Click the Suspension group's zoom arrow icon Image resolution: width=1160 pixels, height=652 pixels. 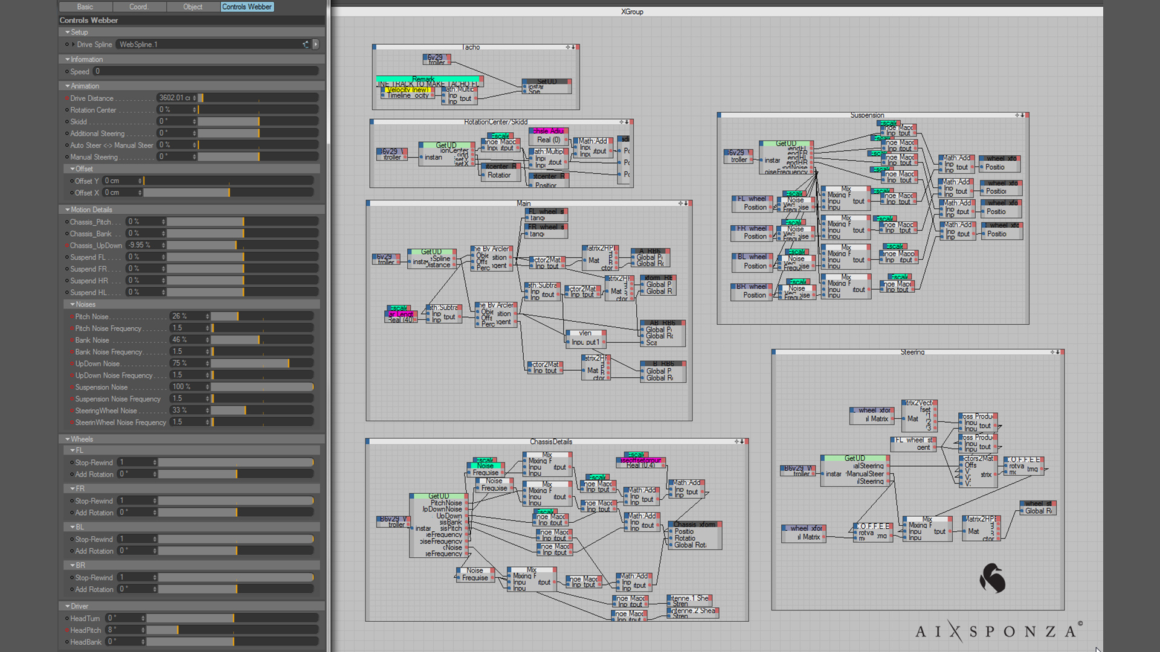pos(1023,115)
